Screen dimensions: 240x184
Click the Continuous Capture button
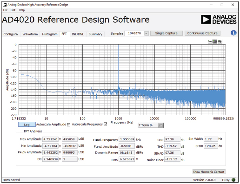(x=202, y=33)
